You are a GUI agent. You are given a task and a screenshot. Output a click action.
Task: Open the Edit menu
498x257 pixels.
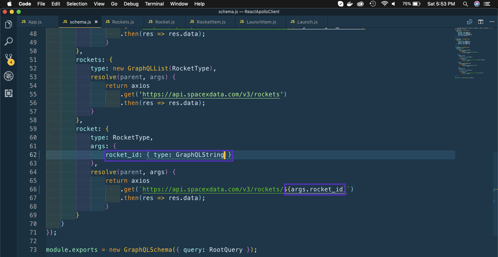56,4
